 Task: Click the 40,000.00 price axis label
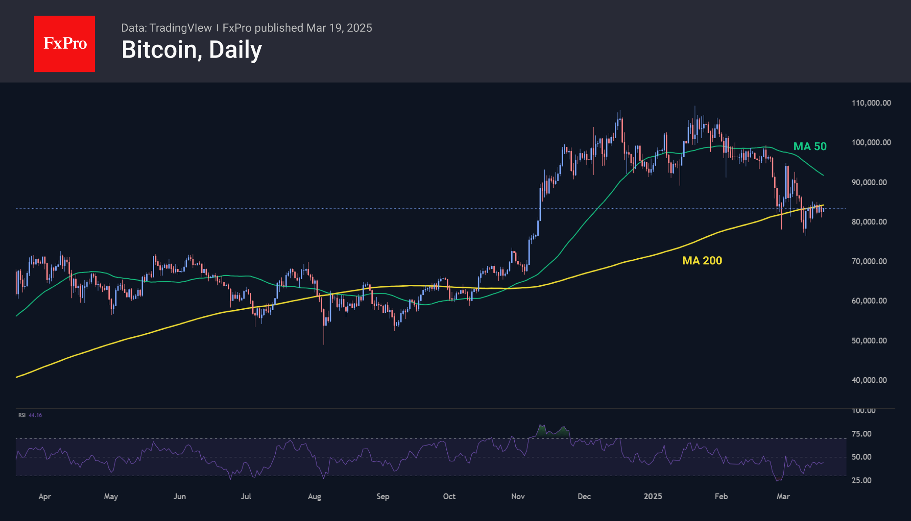point(869,380)
